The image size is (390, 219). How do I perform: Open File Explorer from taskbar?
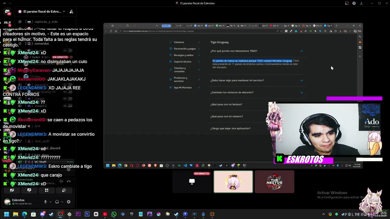point(16,214)
